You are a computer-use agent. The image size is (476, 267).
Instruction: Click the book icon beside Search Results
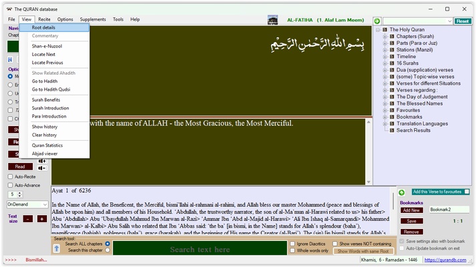[x=392, y=130]
